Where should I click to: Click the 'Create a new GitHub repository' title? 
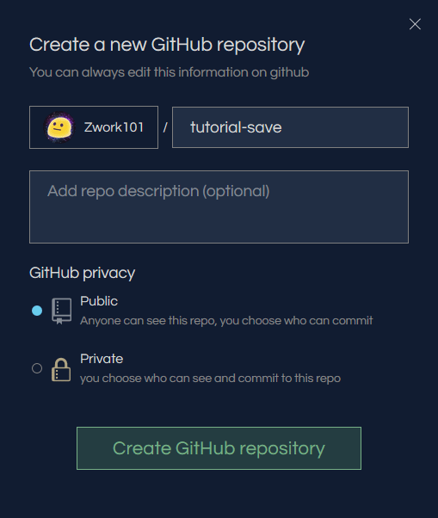click(x=167, y=45)
